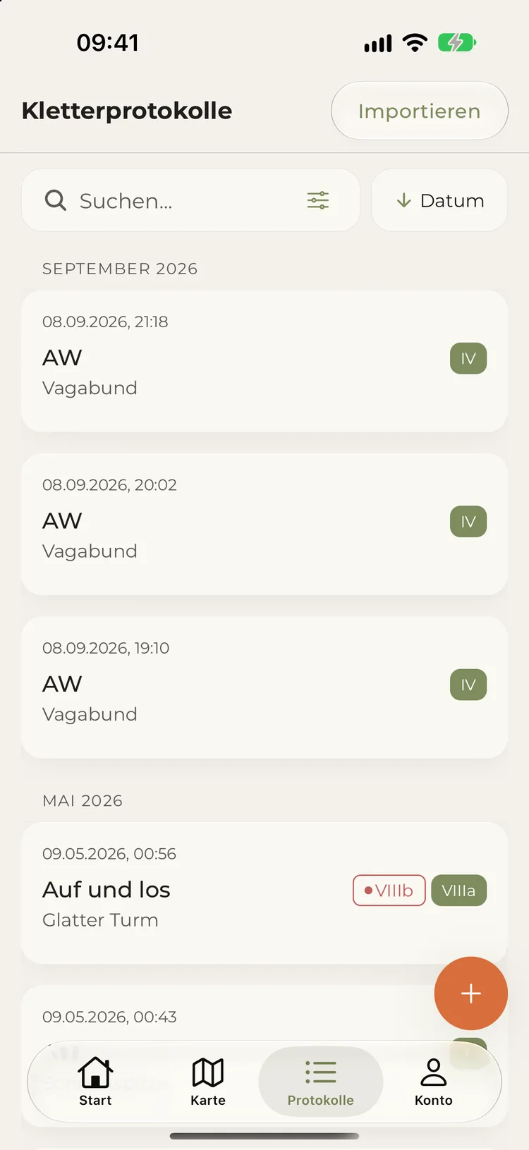
Task: Open the AW entry from 20:02
Action: [x=264, y=524]
